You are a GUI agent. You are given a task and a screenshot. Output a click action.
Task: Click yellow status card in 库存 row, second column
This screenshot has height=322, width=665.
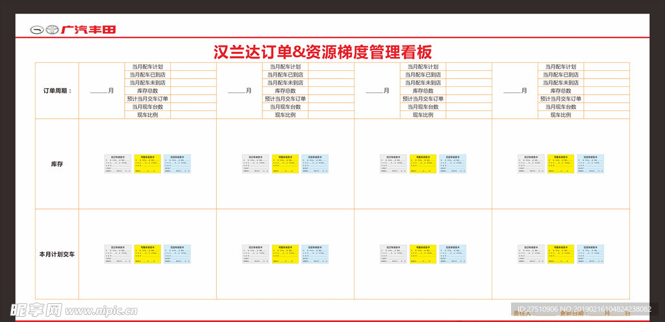pos(286,164)
